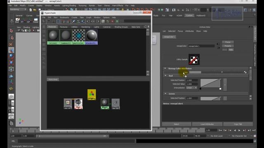Choose the Move tool in toolbox
The height and width of the screenshot is (148, 264).
[x=11, y=50]
